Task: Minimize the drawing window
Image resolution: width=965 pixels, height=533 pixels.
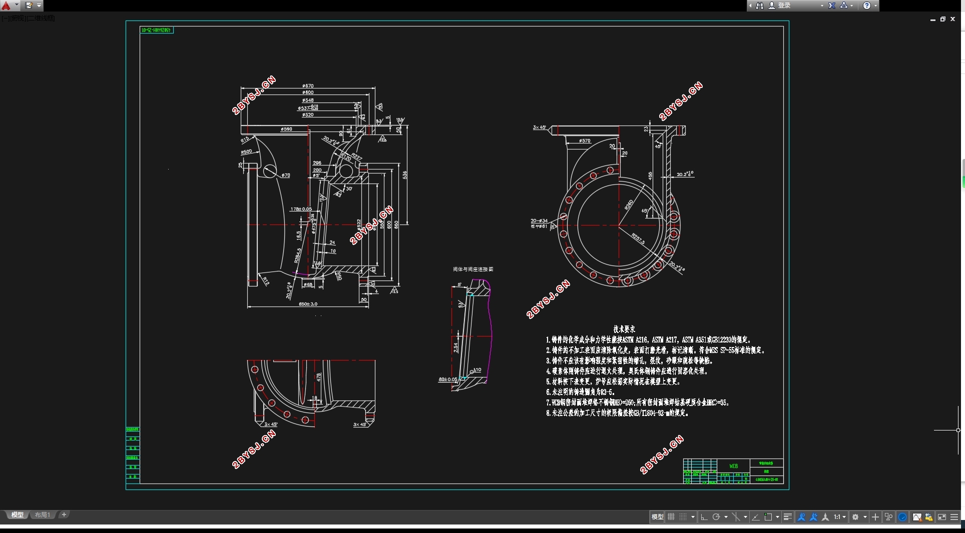Action: 933,19
